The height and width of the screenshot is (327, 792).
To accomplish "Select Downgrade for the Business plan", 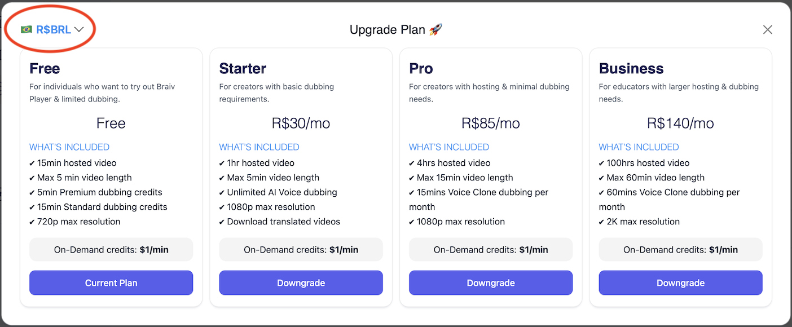I will click(680, 283).
